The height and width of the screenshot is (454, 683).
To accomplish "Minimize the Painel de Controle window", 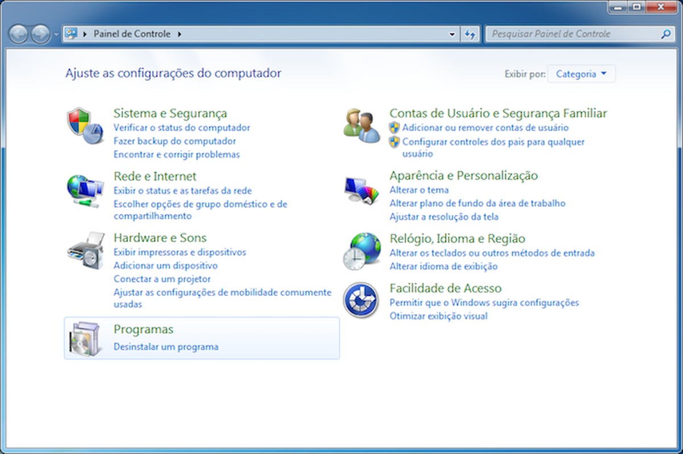I will 618,7.
